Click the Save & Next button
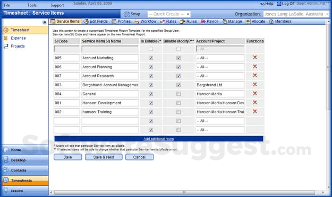The width and height of the screenshot is (332, 197). [104, 157]
